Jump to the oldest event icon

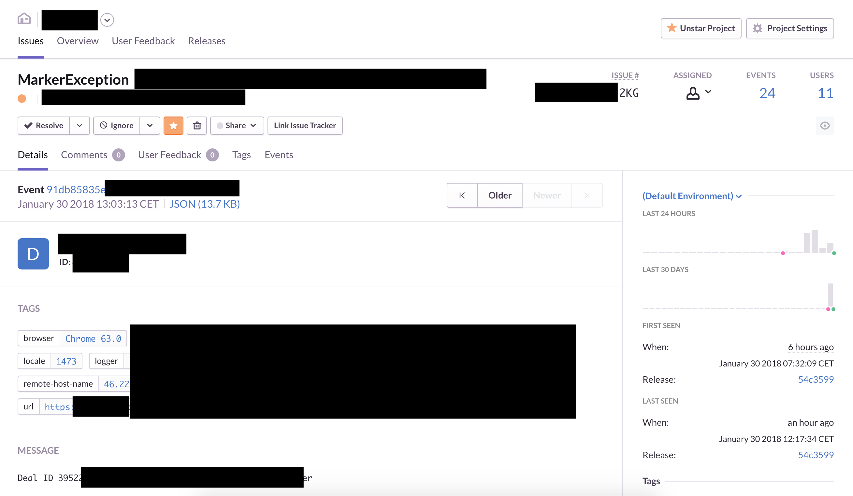[462, 195]
